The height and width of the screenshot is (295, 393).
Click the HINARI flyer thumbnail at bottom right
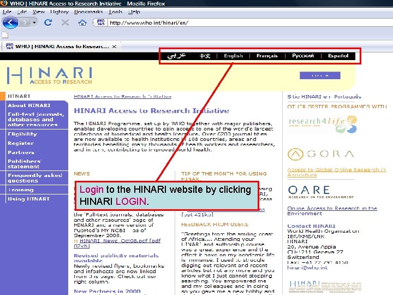pyautogui.click(x=325, y=287)
